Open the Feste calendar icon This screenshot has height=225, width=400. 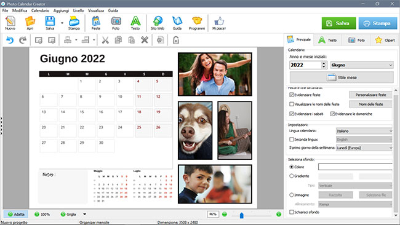tap(96, 23)
